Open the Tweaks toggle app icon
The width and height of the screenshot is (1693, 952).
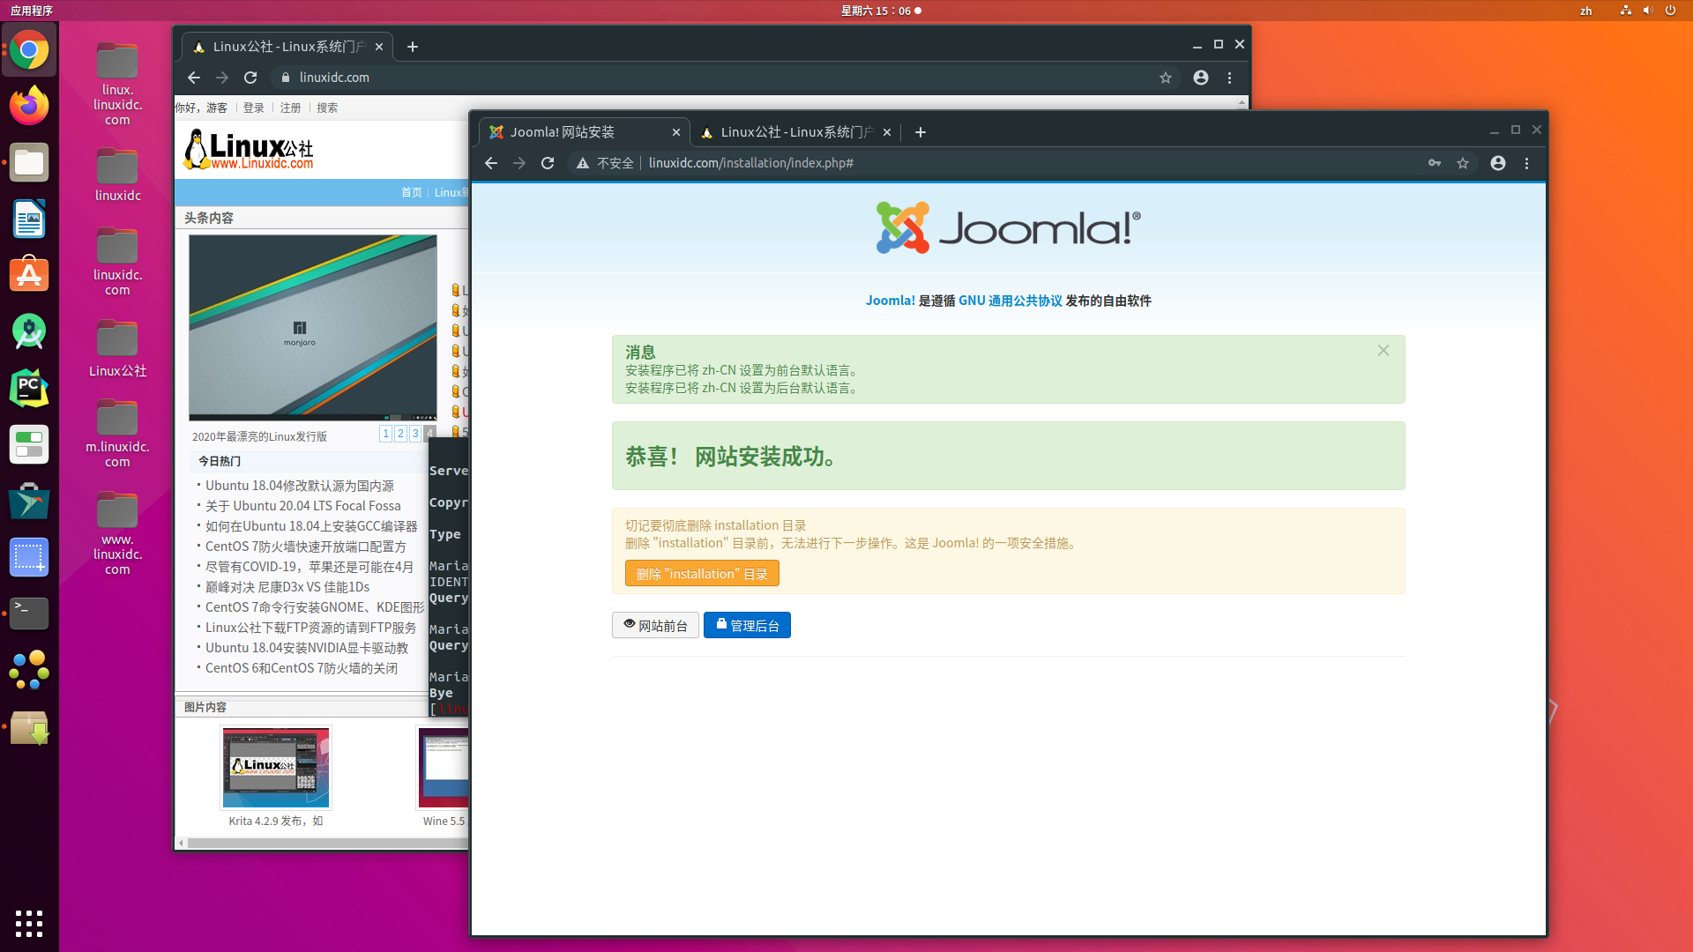pos(29,444)
